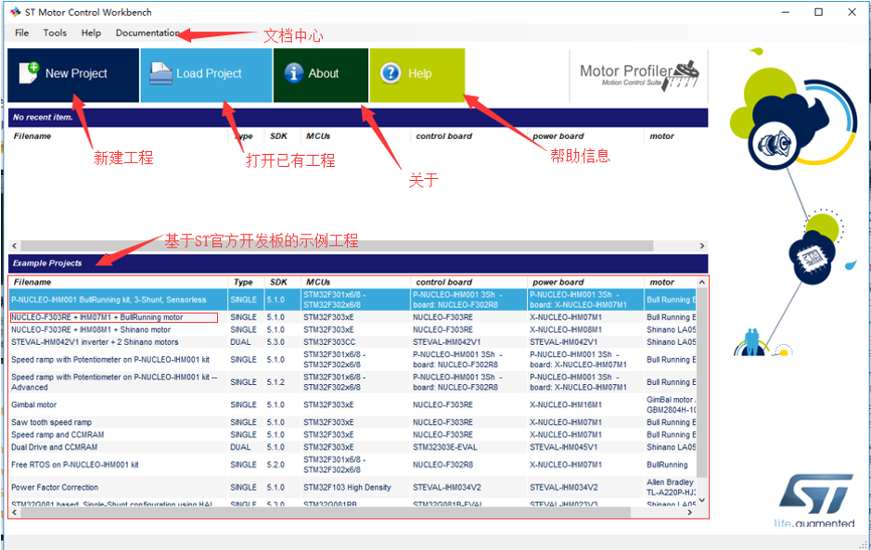871x550 pixels.
Task: Select the Power Factor Correction project row
Action: tap(111, 487)
